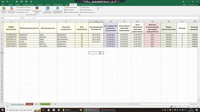Click the insert function fx icon
The width and height of the screenshot is (200, 112).
pos(33,18)
